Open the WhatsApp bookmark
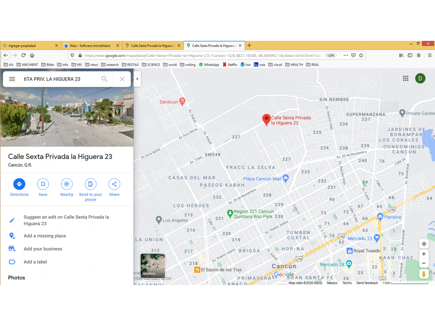The width and height of the screenshot is (435, 326). click(x=209, y=64)
